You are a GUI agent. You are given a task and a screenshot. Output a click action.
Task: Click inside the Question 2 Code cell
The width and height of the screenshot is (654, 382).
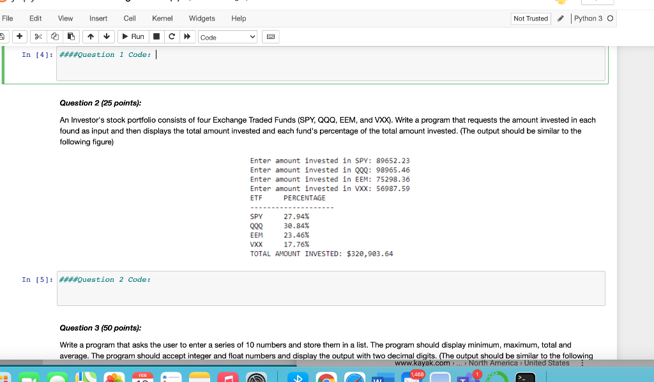(x=255, y=289)
